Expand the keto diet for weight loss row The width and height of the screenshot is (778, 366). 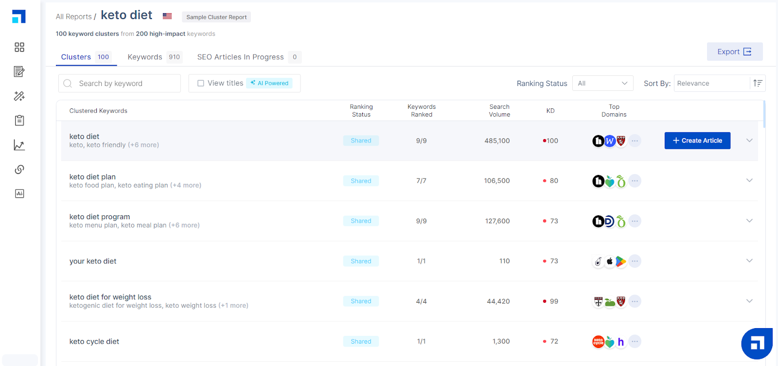(x=749, y=301)
